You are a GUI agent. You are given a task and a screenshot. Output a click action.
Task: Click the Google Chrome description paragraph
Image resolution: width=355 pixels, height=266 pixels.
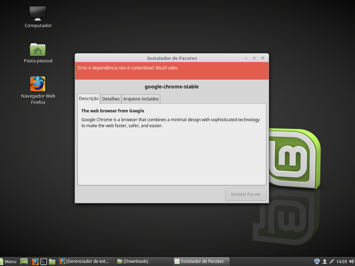[x=170, y=123]
